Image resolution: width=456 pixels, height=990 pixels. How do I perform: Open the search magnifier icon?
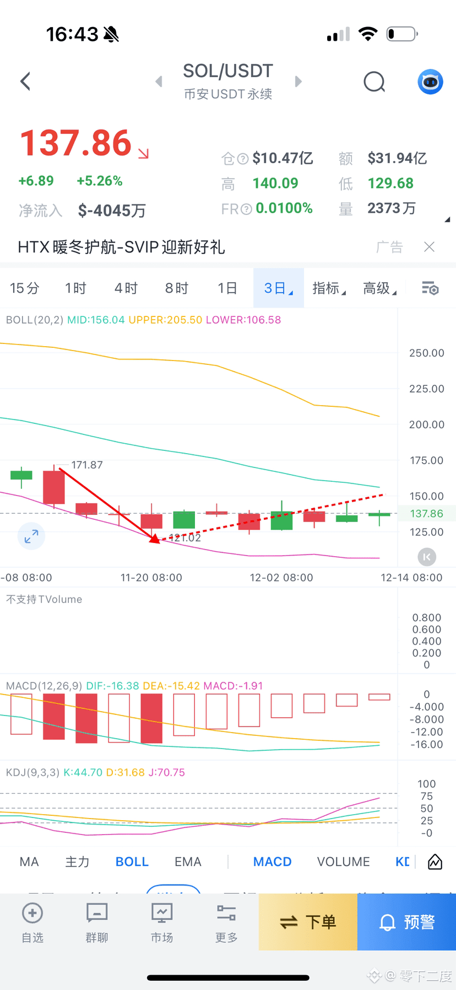[x=374, y=82]
